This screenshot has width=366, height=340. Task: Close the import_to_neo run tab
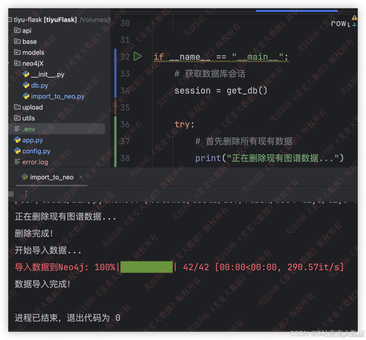coord(81,177)
